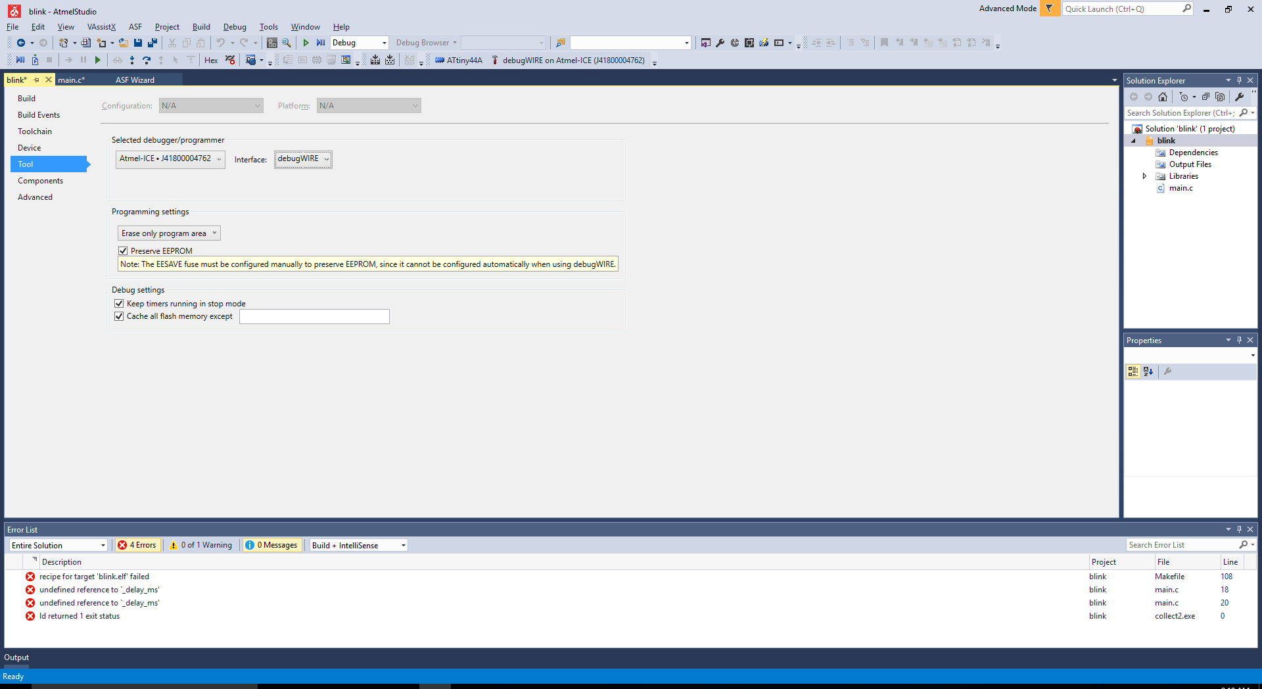Open the VAssistX menu

tap(101, 27)
